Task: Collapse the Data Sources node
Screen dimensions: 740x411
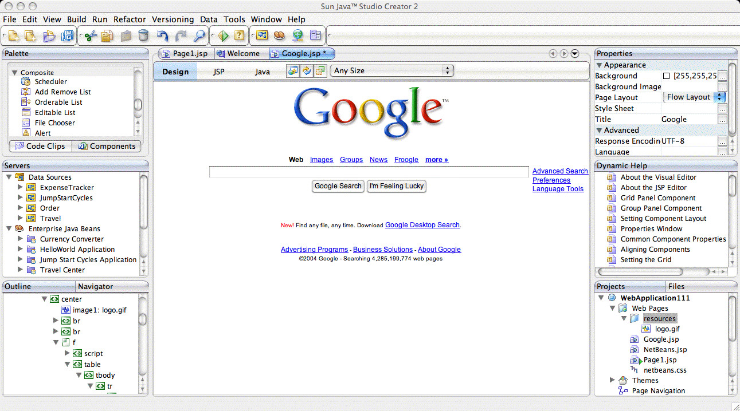Action: click(9, 177)
